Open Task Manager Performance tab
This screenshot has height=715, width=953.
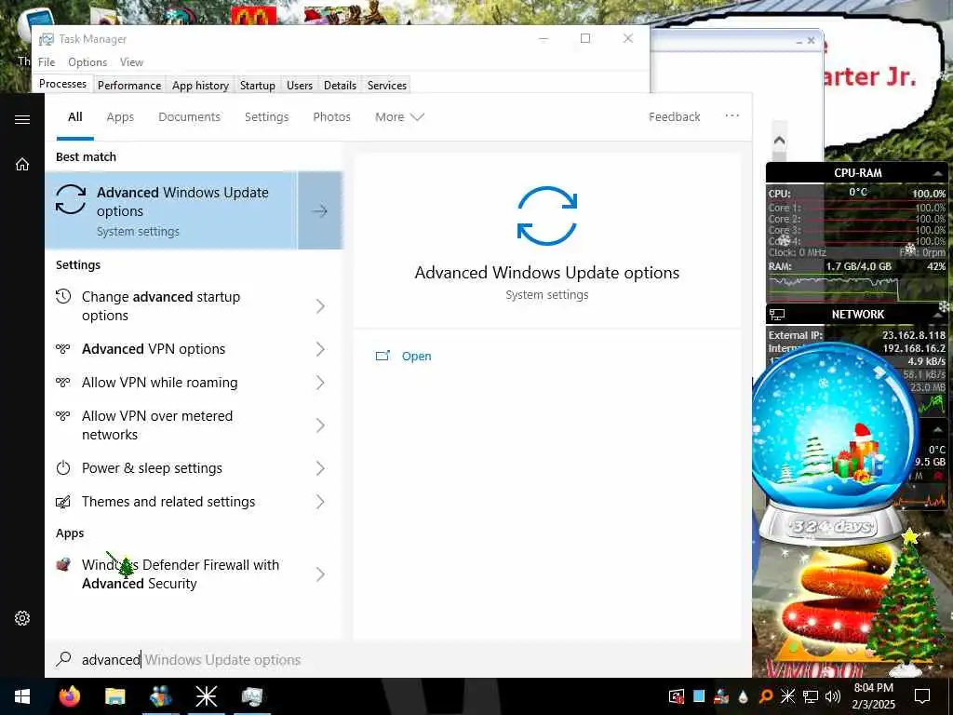128,85
